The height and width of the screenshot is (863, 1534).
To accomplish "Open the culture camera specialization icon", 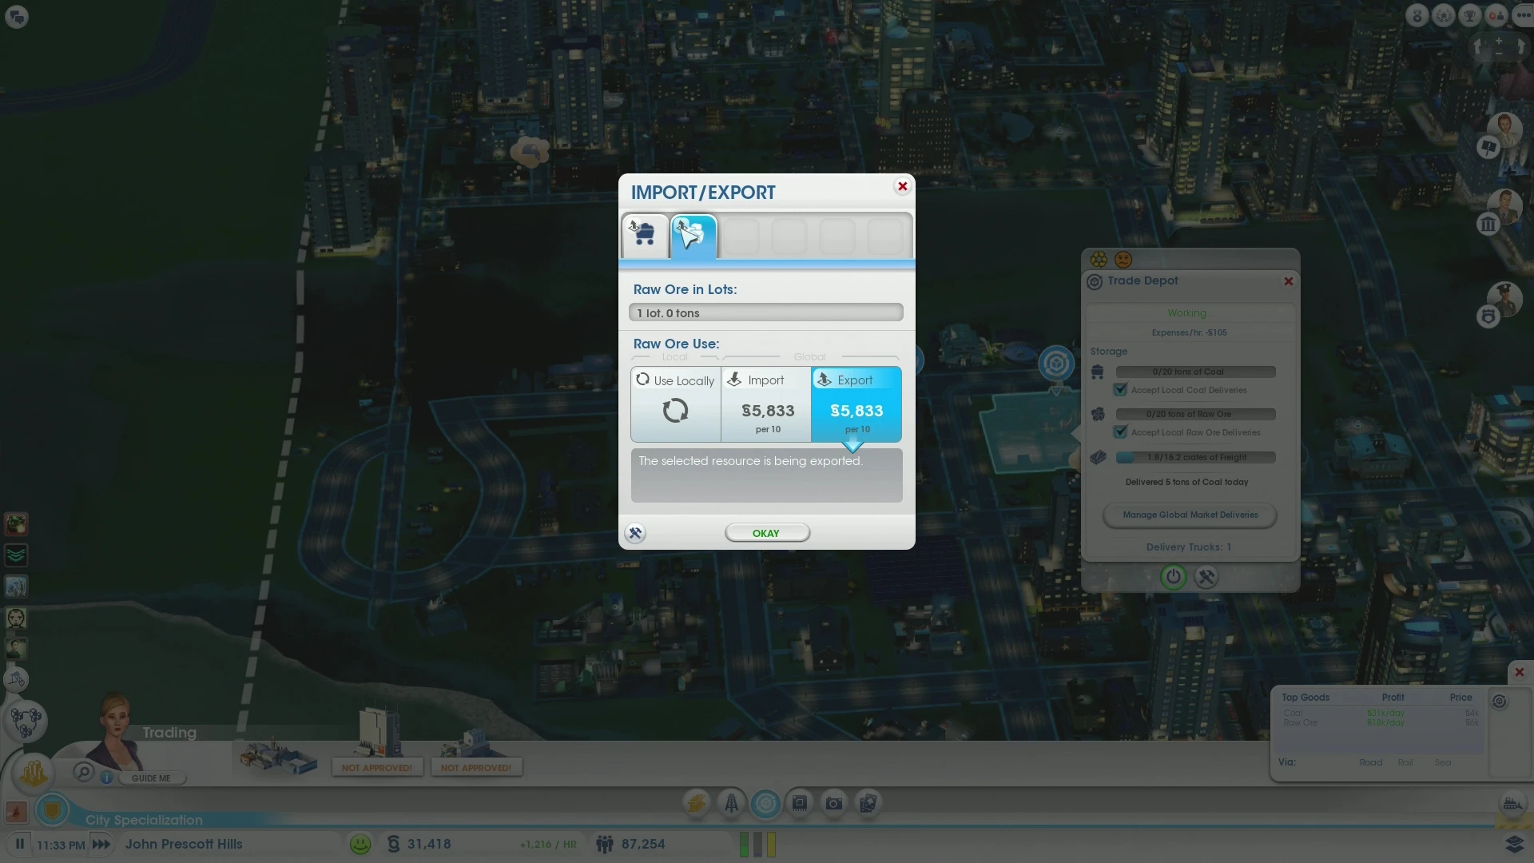I will [834, 803].
